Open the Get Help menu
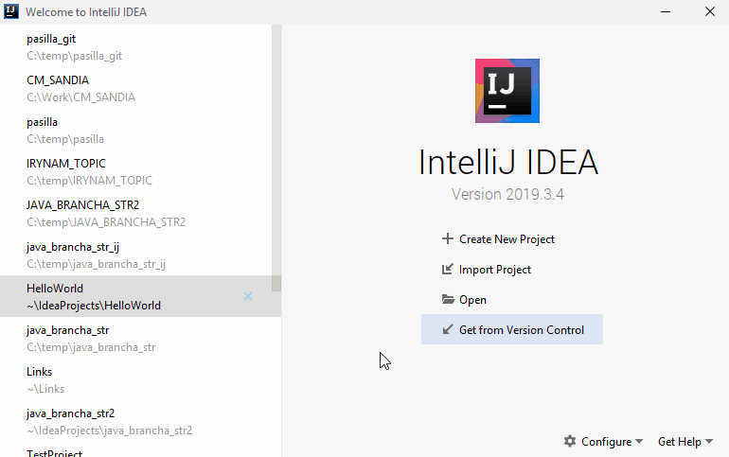 [x=680, y=442]
